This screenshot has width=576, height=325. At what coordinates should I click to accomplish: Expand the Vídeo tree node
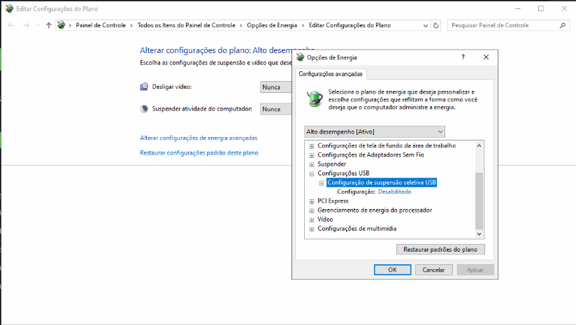pos(312,219)
